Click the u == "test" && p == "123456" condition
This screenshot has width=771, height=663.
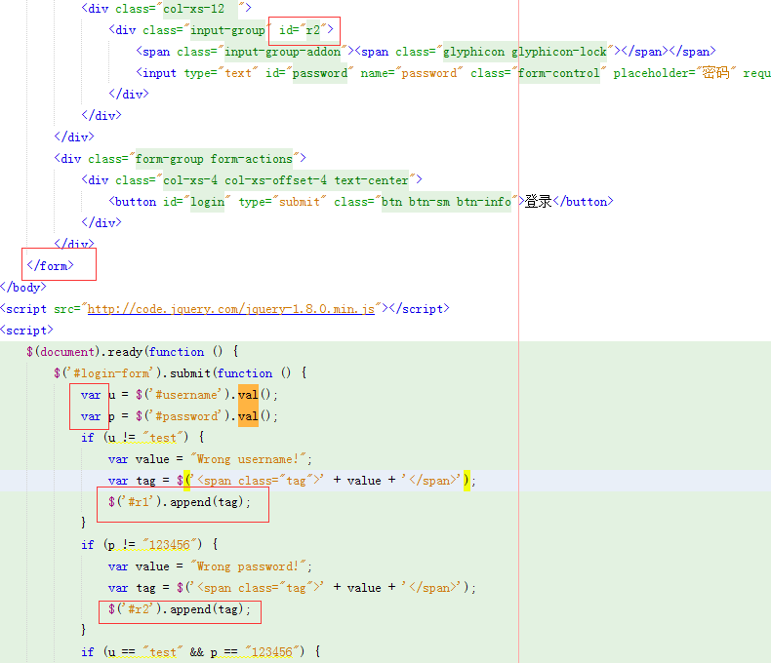pos(203,651)
